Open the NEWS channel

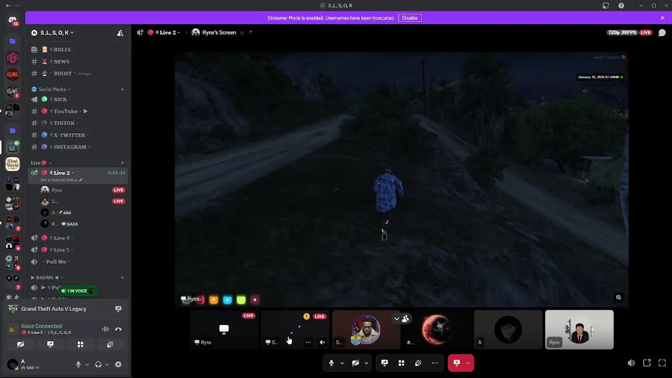click(x=79, y=61)
